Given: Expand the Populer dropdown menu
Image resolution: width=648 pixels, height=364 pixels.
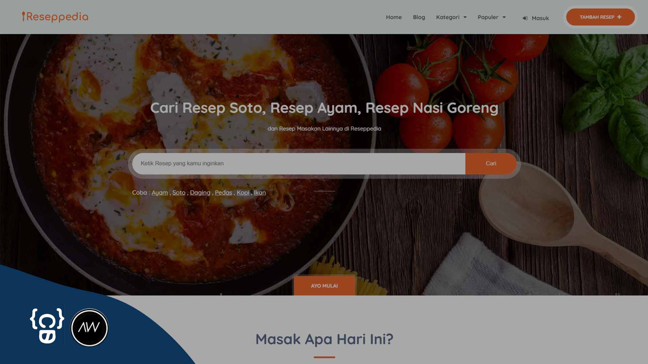Looking at the screenshot, I should tap(491, 17).
